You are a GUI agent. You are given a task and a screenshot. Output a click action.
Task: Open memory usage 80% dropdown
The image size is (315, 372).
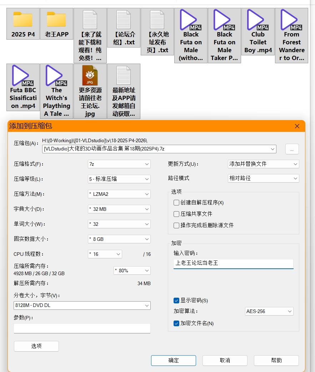pyautogui.click(x=132, y=271)
